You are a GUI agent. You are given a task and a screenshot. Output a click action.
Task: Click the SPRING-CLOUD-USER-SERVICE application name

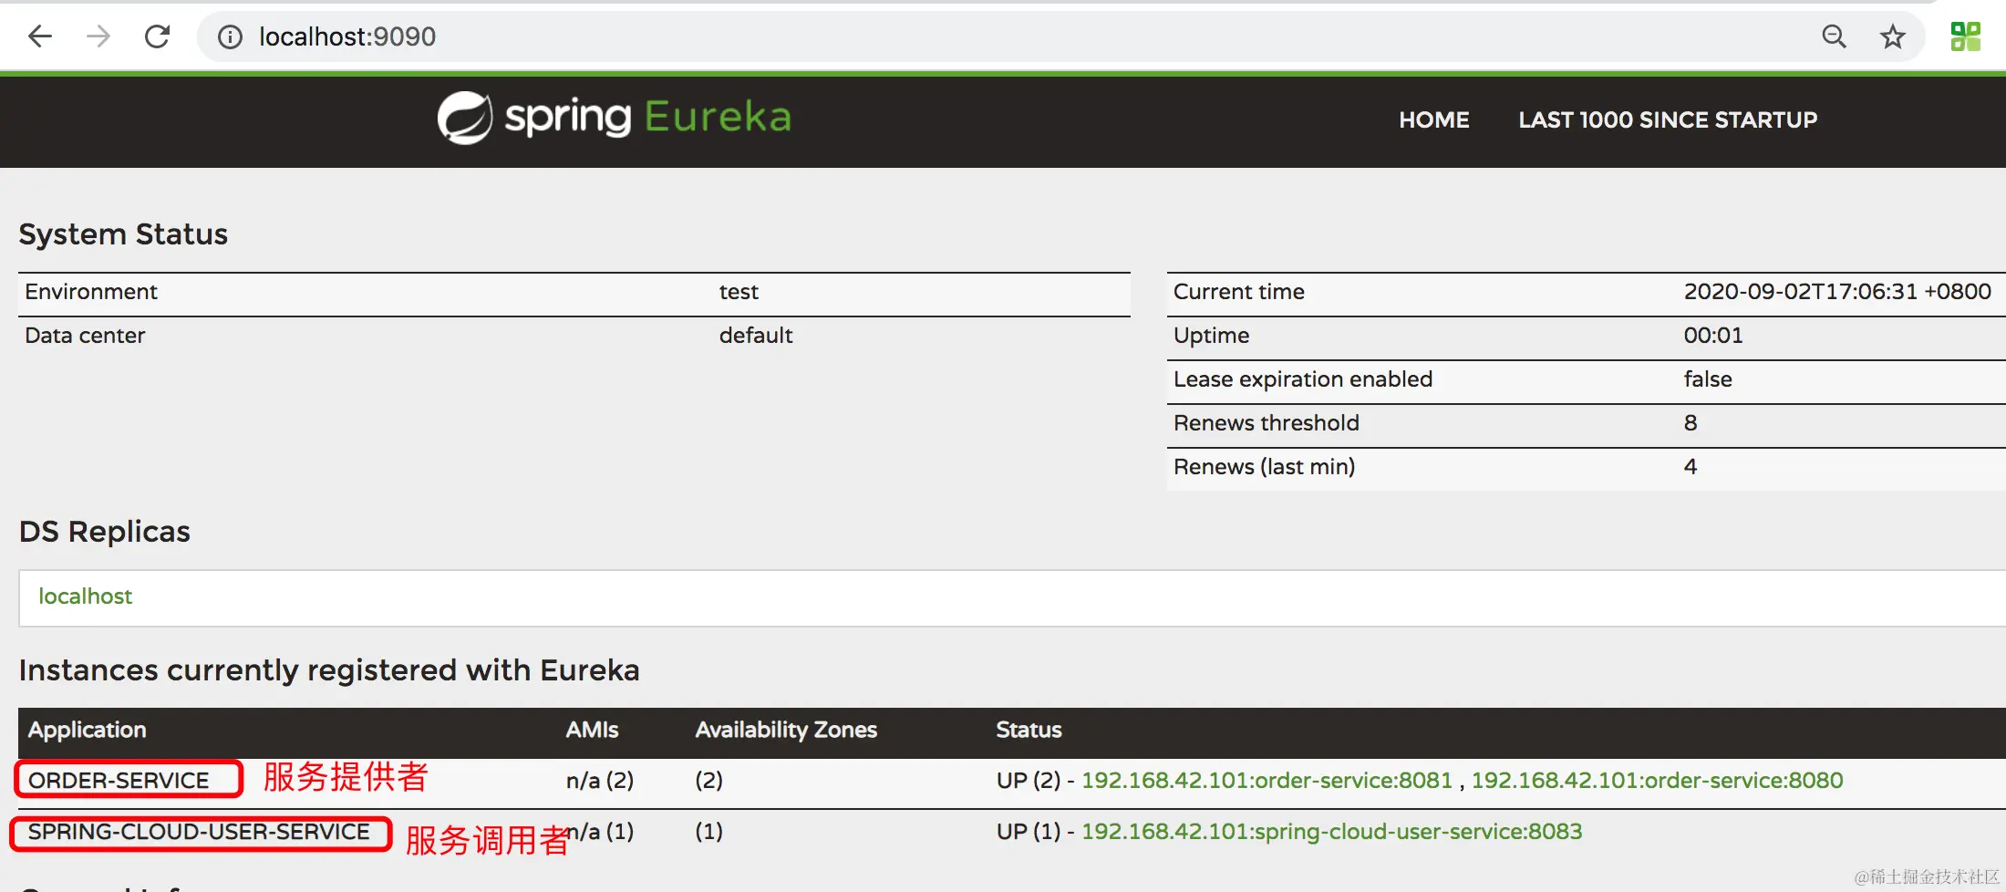[199, 832]
